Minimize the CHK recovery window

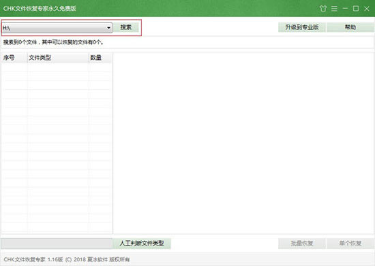345,8
